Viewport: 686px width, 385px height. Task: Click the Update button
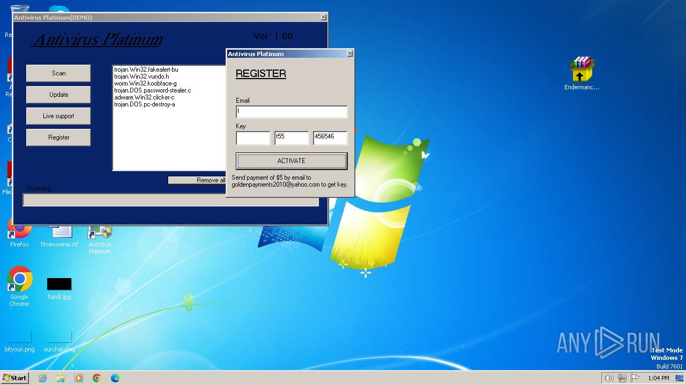click(58, 95)
